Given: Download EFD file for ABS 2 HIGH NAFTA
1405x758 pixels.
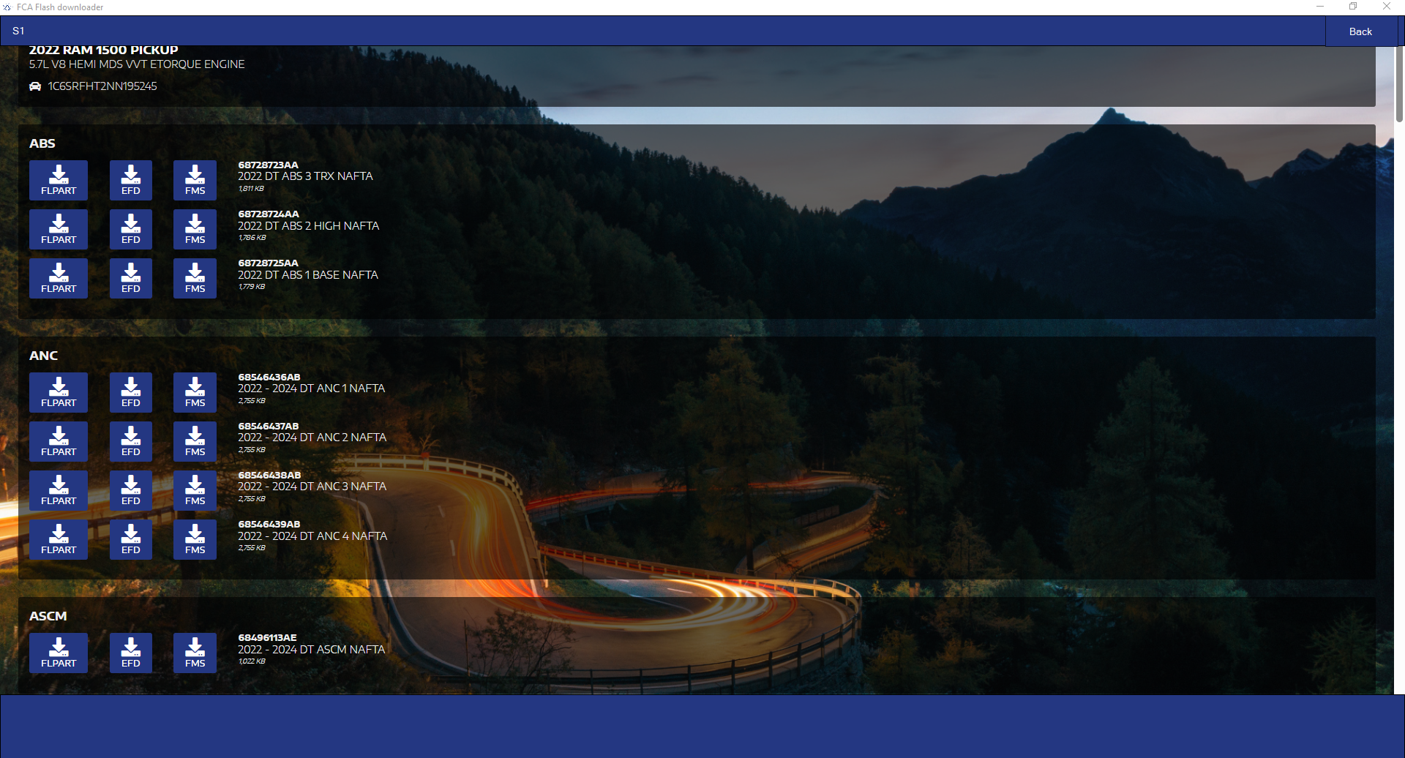Looking at the screenshot, I should [x=130, y=229].
